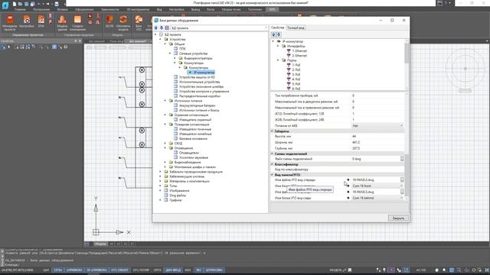This screenshot has height=275, width=490.
Task: Click the 1: Ethernet interface item
Action: coord(297,51)
